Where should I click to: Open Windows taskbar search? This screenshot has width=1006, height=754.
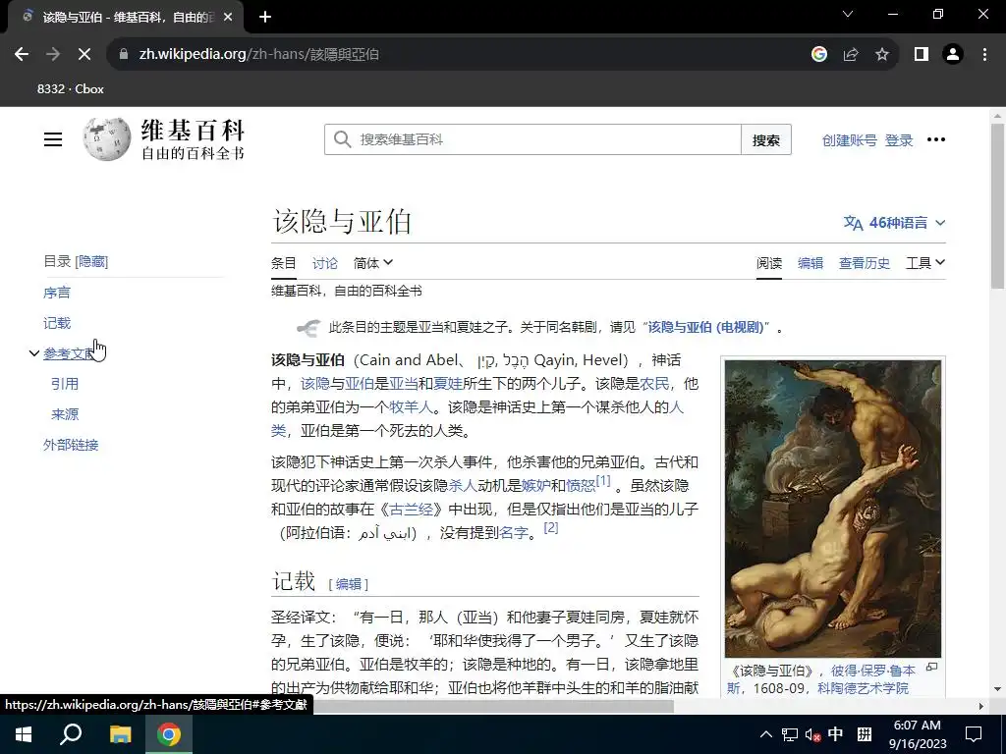click(x=71, y=734)
